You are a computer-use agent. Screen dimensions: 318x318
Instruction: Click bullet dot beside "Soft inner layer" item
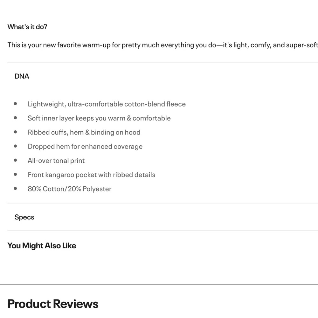[x=15, y=118]
